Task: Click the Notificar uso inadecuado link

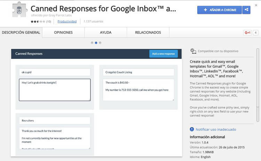Action: tap(216, 130)
